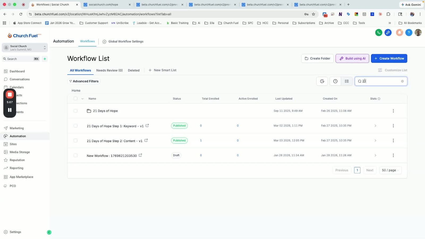Add a New Smart List

coord(162,70)
